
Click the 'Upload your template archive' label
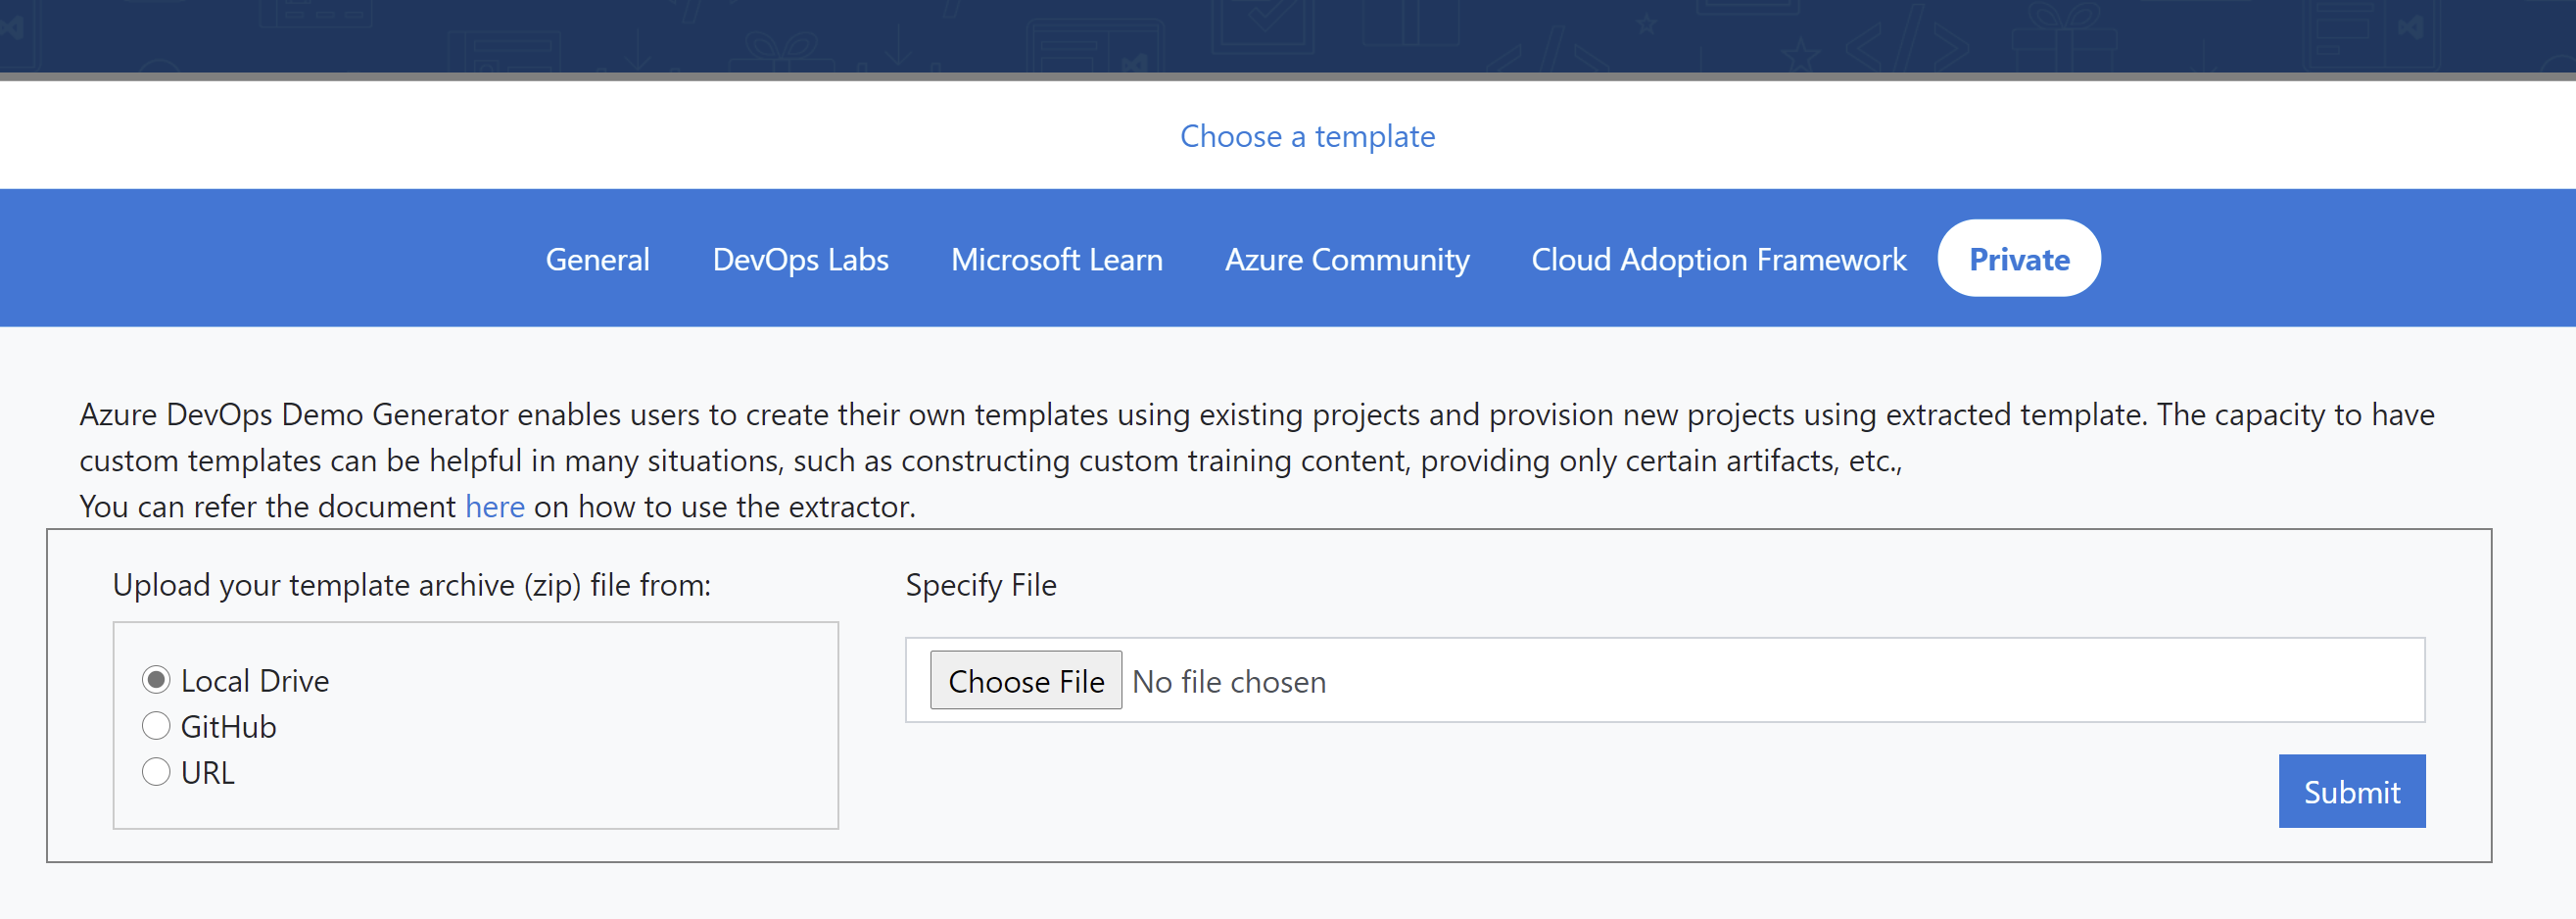[x=411, y=585]
